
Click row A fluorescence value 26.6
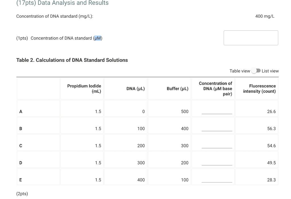[x=271, y=112]
